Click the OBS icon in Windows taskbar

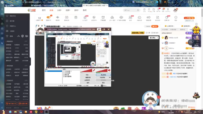(46, 112)
